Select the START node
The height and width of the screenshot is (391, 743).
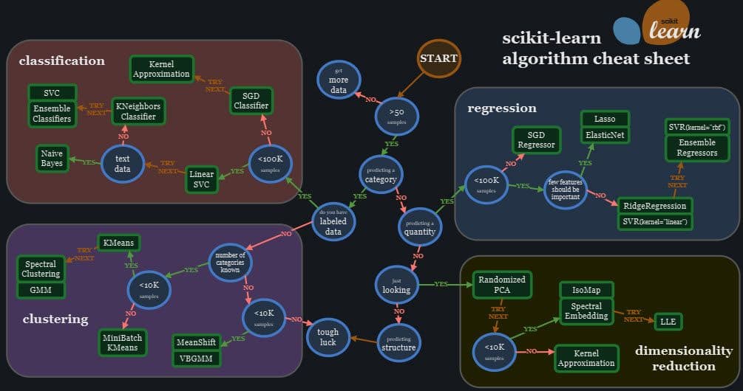(438, 58)
